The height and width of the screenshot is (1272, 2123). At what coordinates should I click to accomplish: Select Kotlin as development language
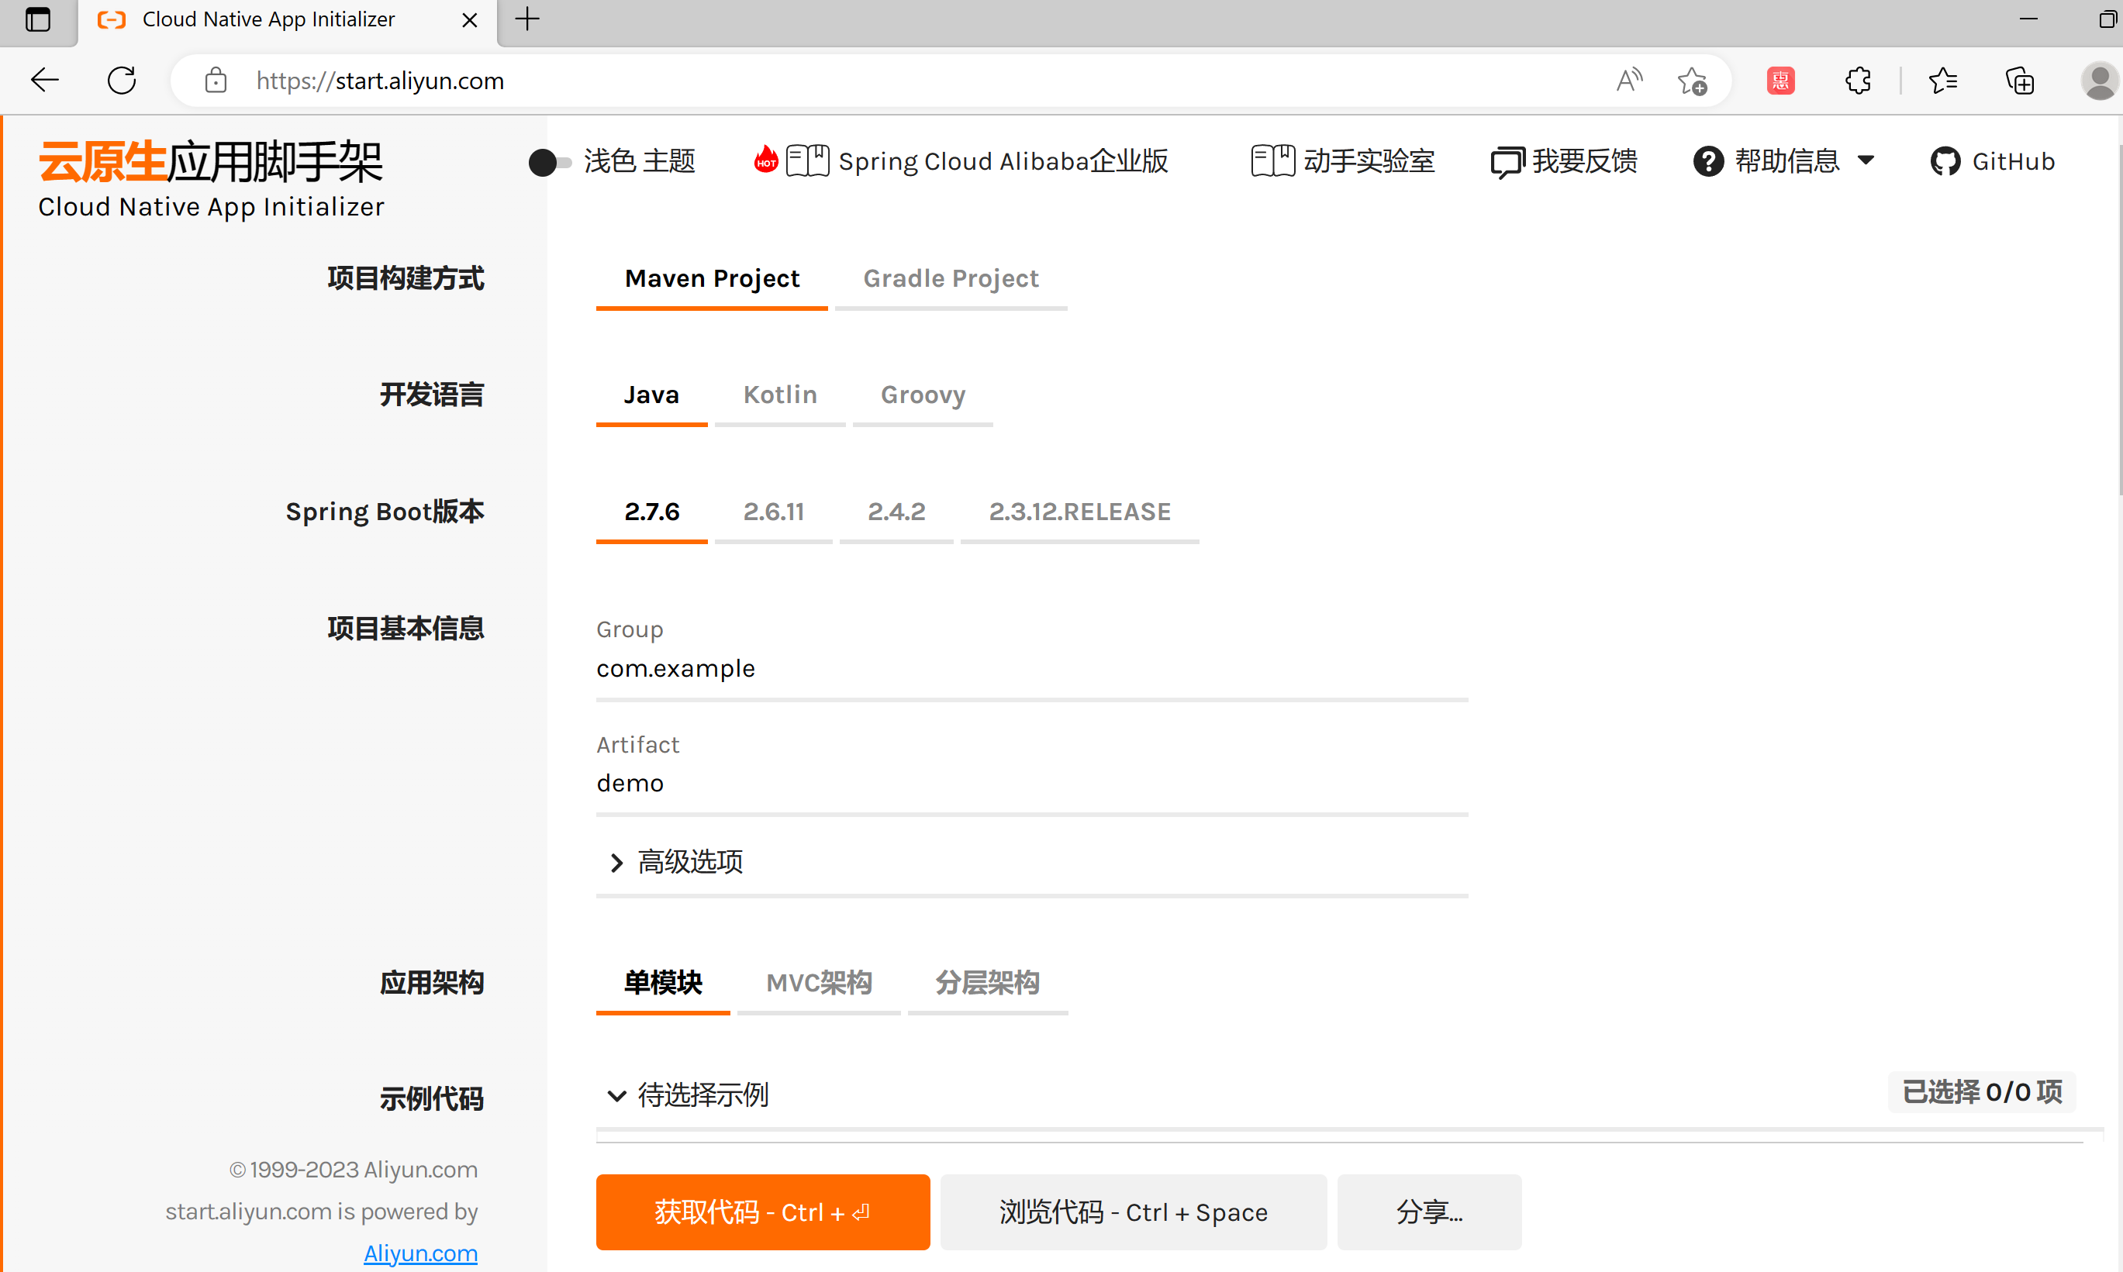coord(779,395)
